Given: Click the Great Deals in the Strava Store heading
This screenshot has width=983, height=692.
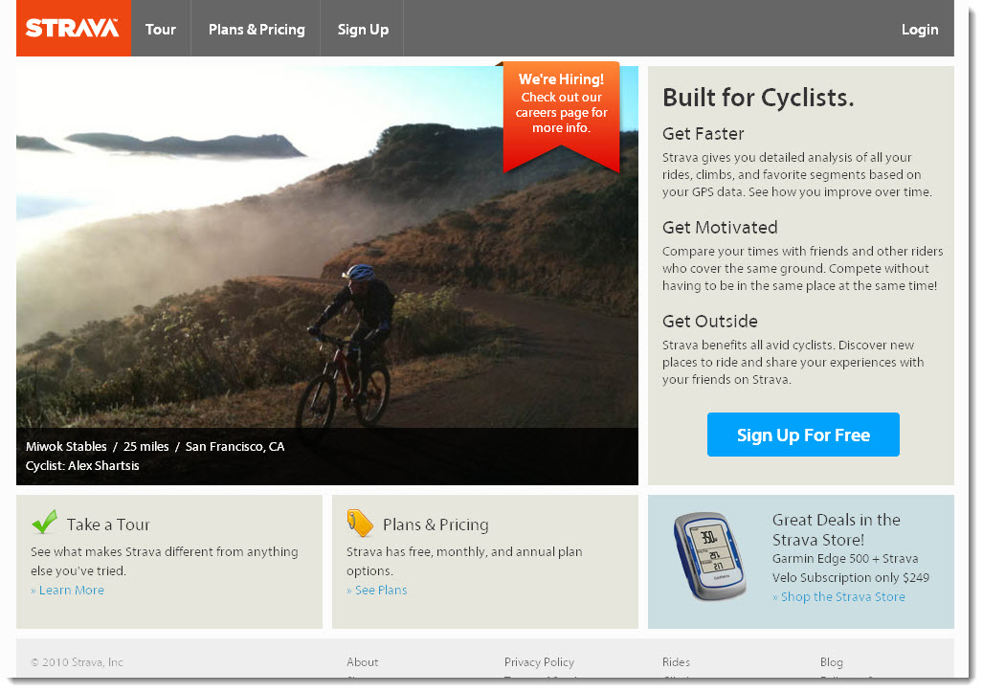Looking at the screenshot, I should tap(836, 529).
